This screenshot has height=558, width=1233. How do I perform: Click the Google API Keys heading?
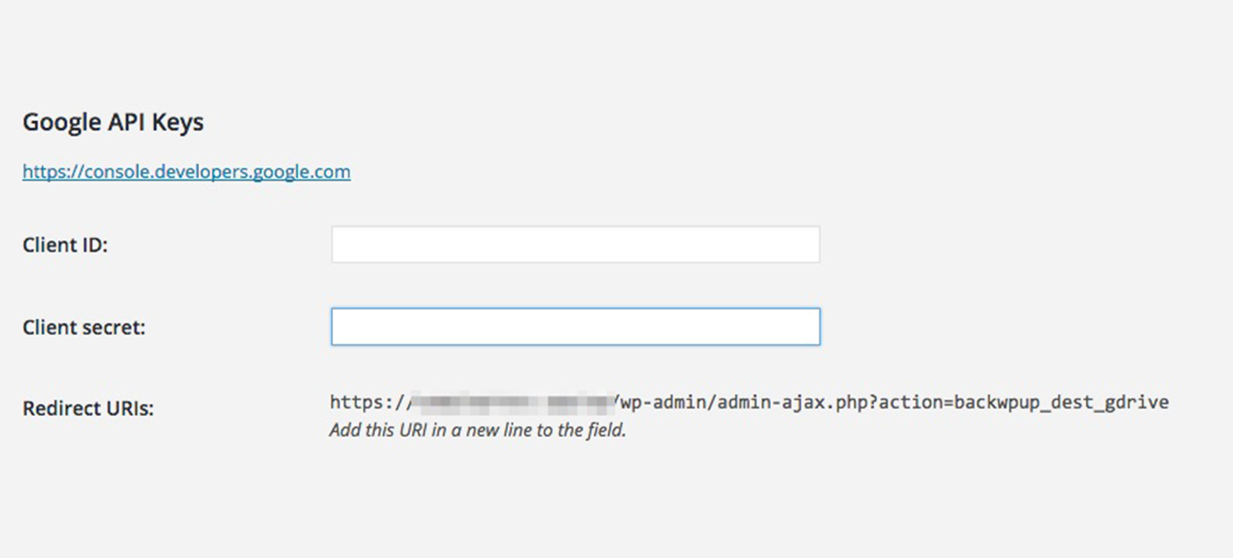[x=112, y=121]
